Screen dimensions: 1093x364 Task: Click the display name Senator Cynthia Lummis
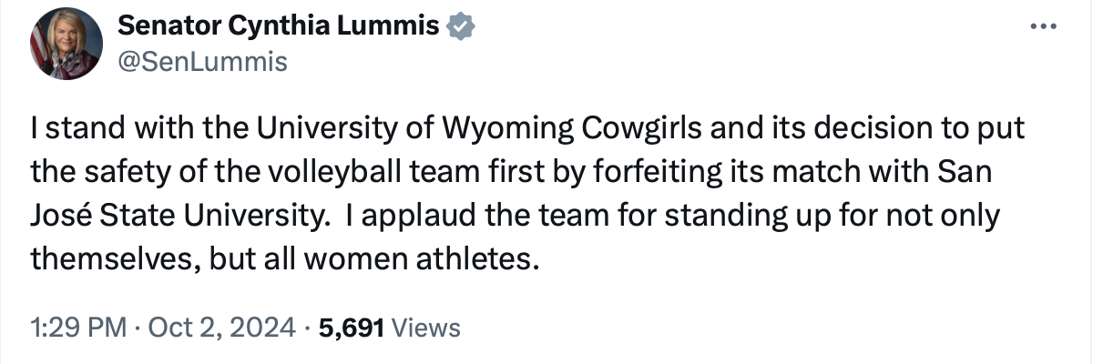(x=279, y=28)
